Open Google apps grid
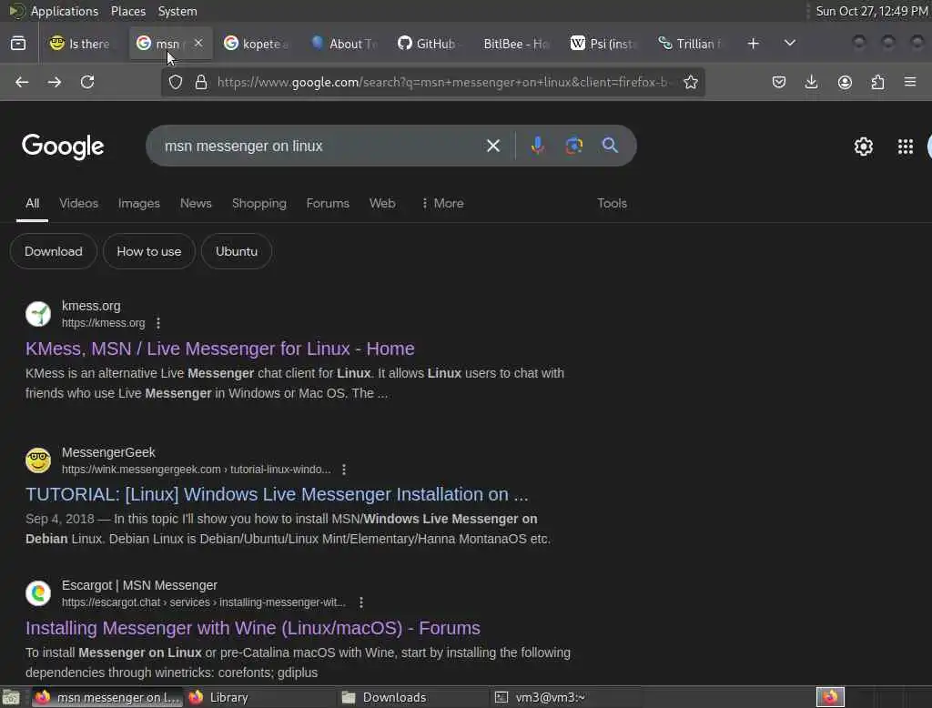Image resolution: width=932 pixels, height=708 pixels. [x=906, y=147]
